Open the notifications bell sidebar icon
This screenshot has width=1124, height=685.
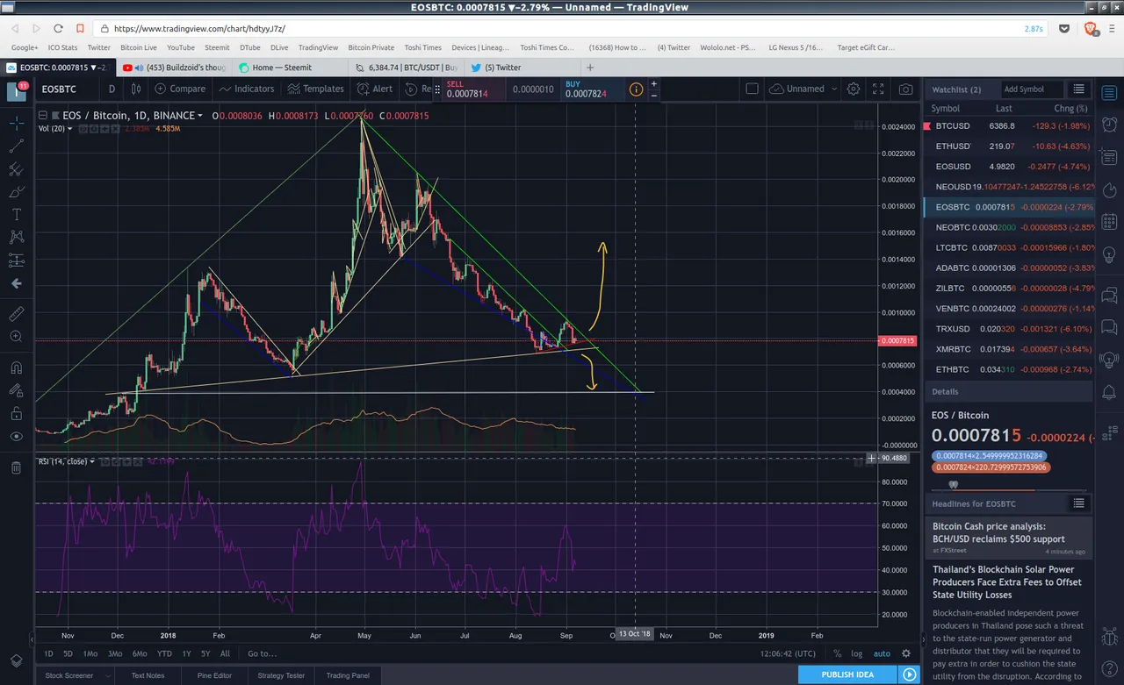(1108, 391)
